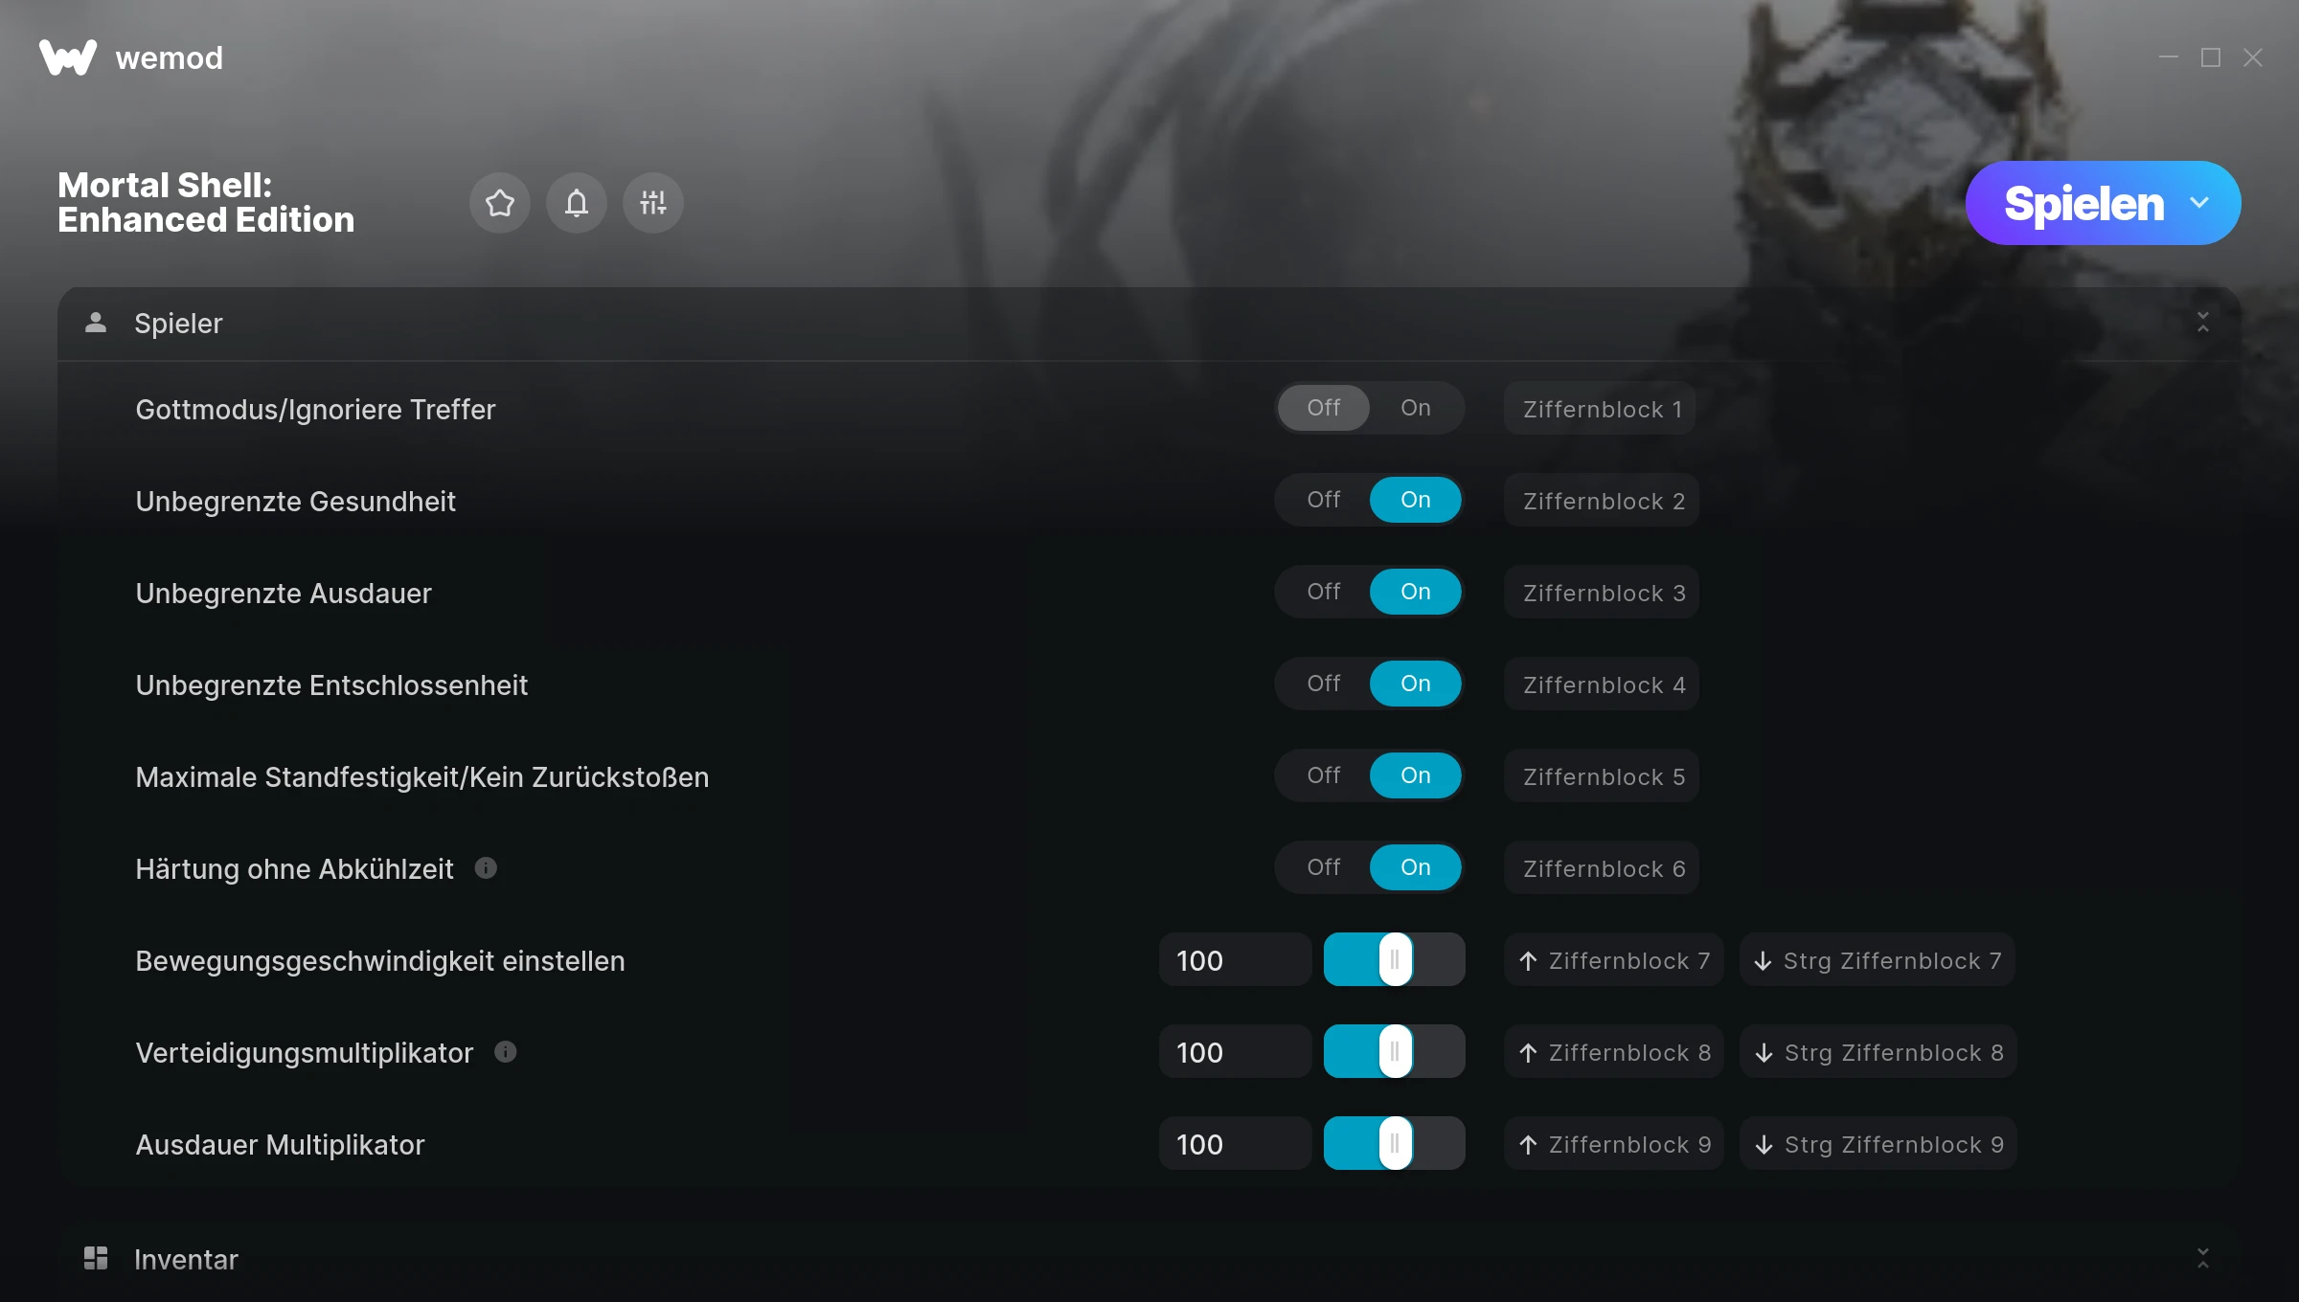Open the settings sliders icon
2299x1302 pixels.
point(653,203)
